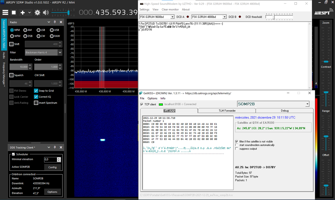Open the Source: AIRSPY R2 / Mini side tab

[4, 35]
